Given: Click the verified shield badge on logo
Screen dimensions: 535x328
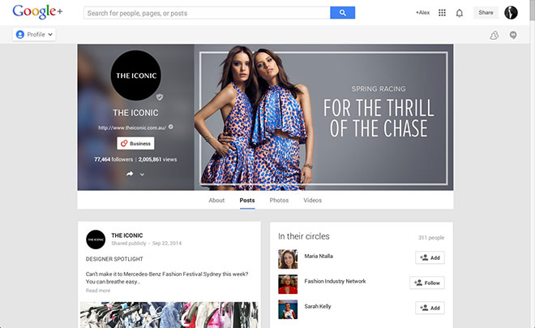Looking at the screenshot, I should 160,97.
